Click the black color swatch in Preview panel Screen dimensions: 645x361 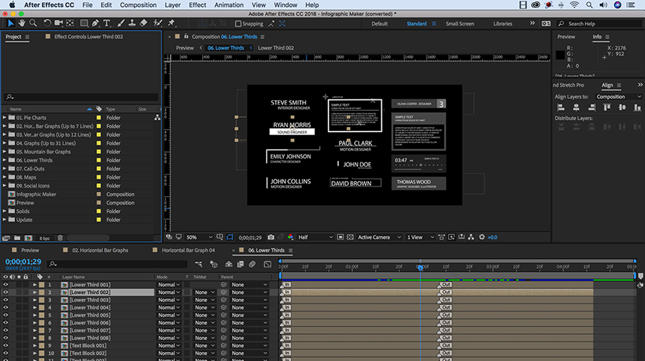click(x=561, y=55)
